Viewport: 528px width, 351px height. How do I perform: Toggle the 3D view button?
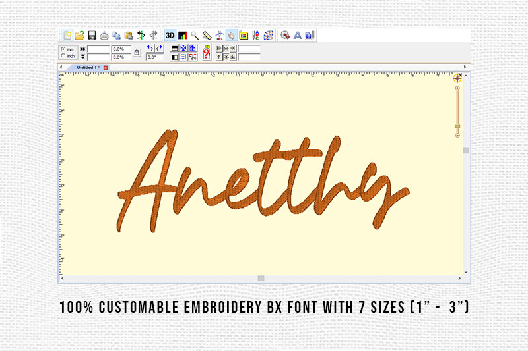click(x=170, y=36)
